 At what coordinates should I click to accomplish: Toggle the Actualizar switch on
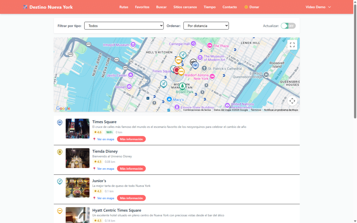coord(288,26)
